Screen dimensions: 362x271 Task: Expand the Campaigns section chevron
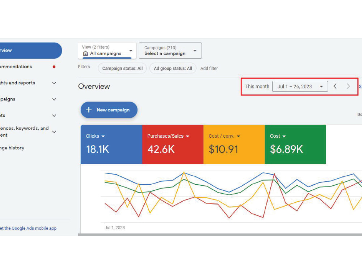click(x=54, y=99)
